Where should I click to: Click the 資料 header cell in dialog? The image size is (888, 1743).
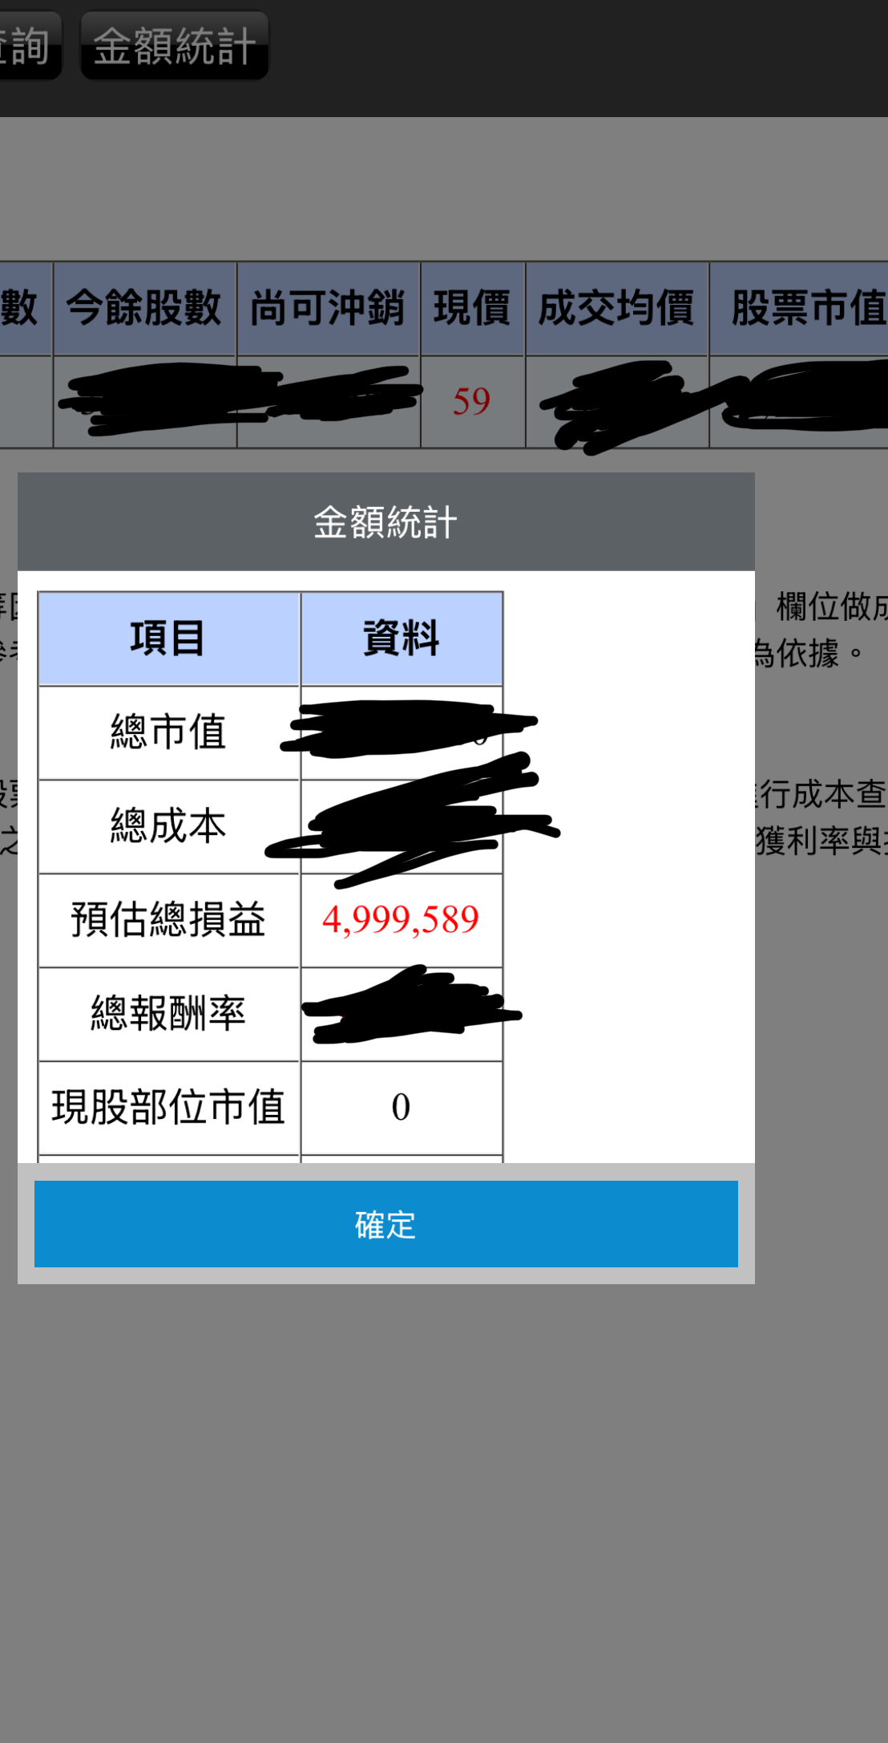tap(402, 638)
